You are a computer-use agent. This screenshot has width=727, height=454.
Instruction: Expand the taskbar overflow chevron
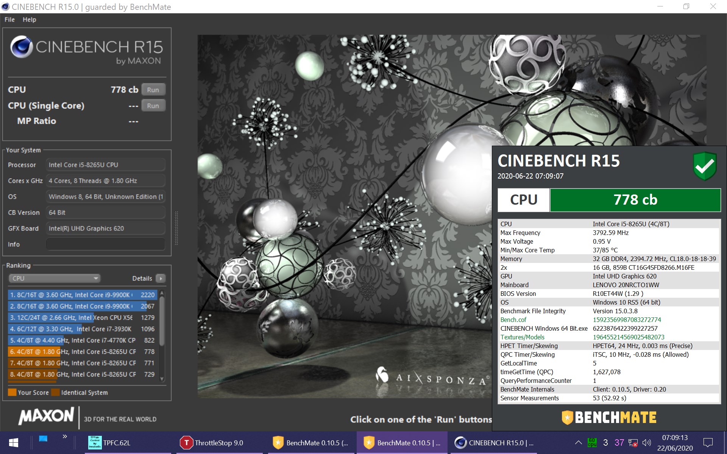[x=65, y=437]
